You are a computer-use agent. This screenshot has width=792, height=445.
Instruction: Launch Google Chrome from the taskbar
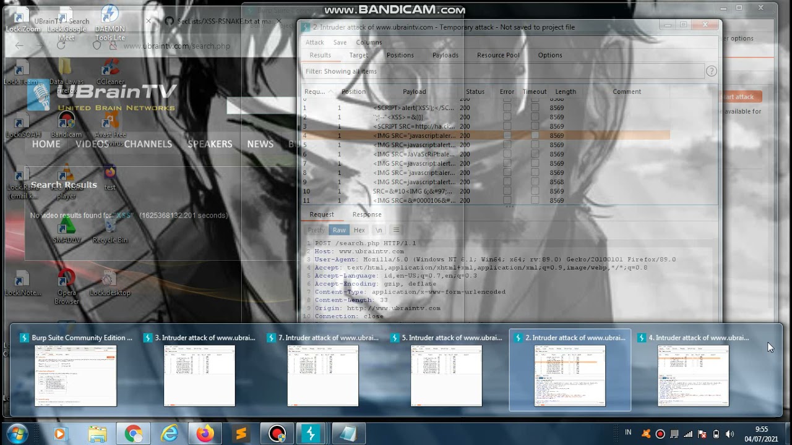point(133,434)
